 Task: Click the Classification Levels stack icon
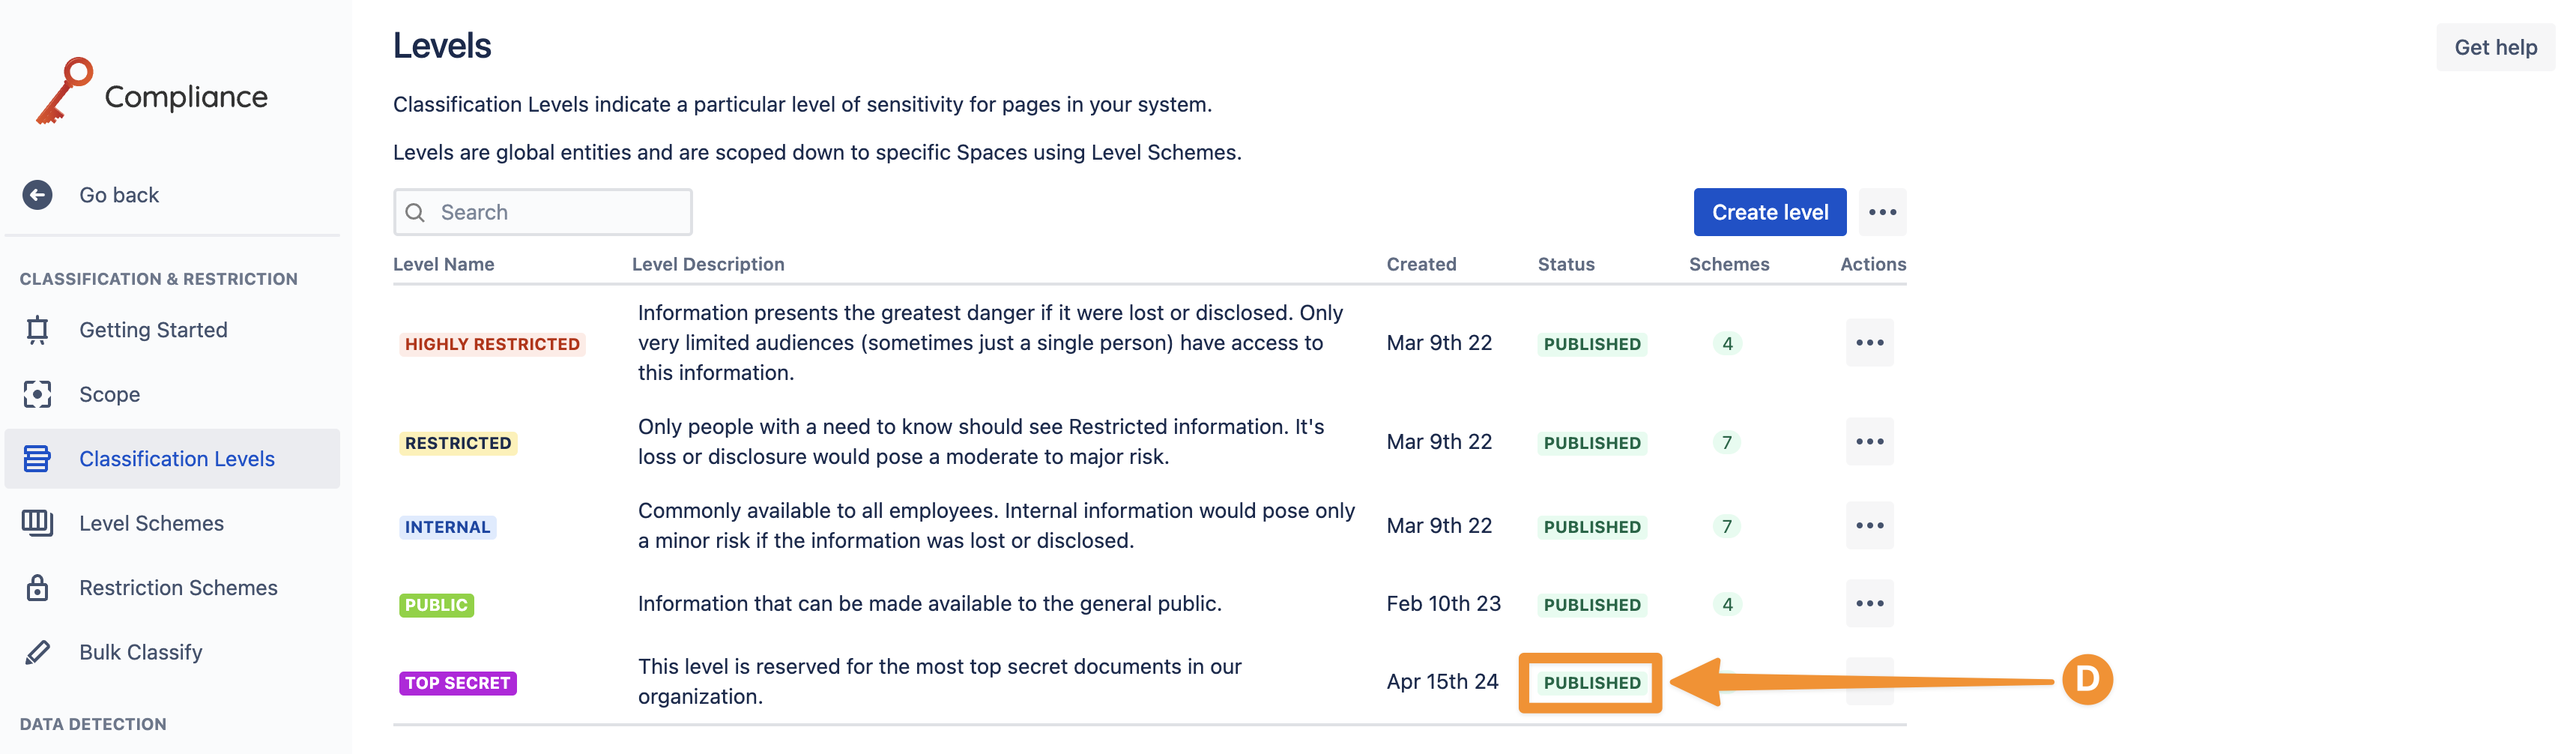[x=38, y=459]
